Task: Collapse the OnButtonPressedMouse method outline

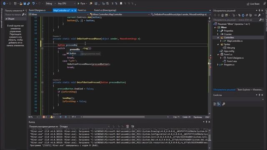Action: (x=43, y=39)
